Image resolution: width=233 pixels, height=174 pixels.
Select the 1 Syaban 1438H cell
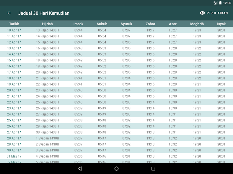click(x=47, y=138)
